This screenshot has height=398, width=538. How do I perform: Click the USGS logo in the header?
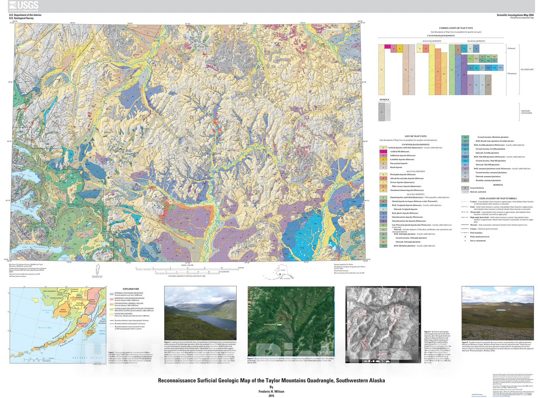24,6
